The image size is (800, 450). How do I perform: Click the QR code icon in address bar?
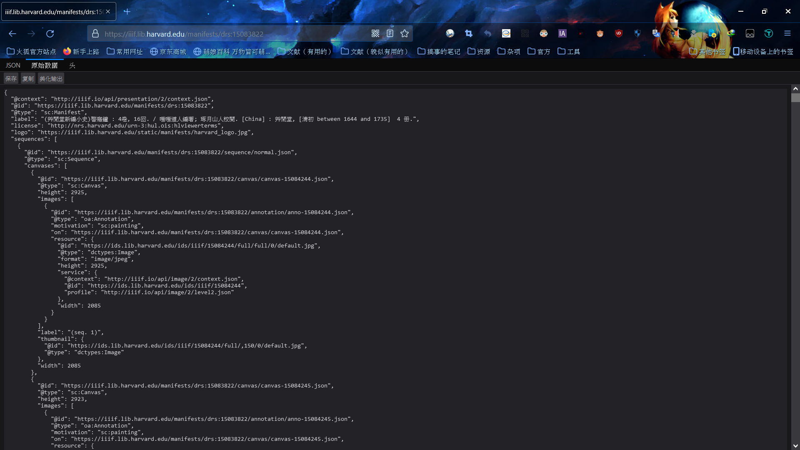[x=375, y=34]
